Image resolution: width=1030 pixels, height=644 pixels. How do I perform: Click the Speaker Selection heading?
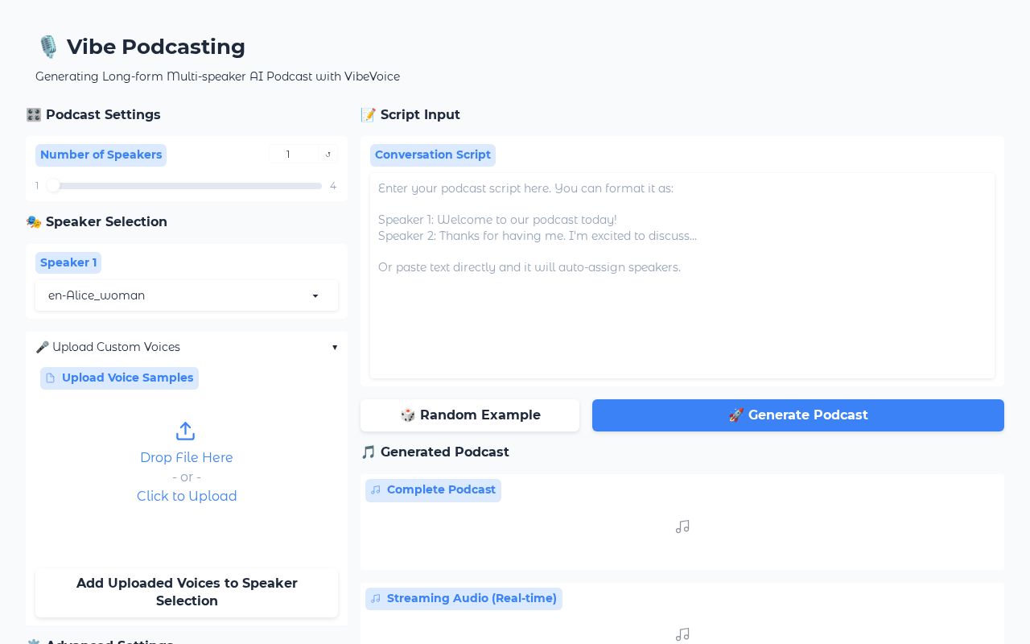[x=97, y=221]
